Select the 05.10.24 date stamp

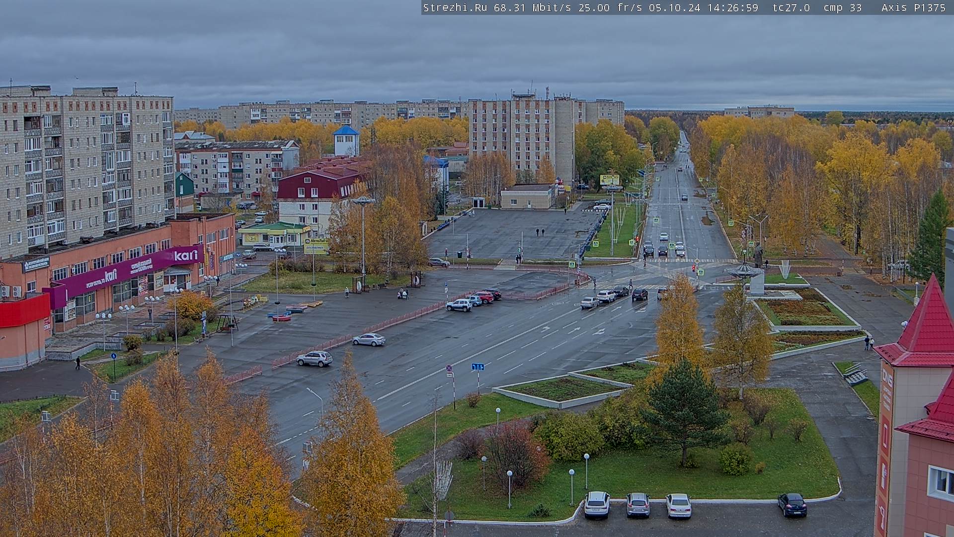tap(674, 8)
